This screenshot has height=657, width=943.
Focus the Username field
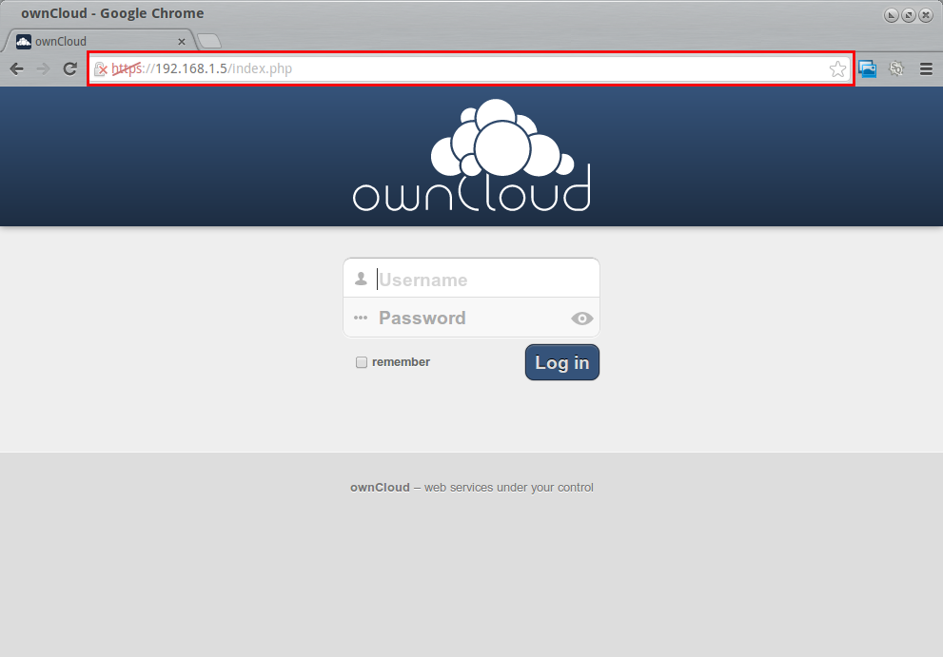click(x=472, y=279)
